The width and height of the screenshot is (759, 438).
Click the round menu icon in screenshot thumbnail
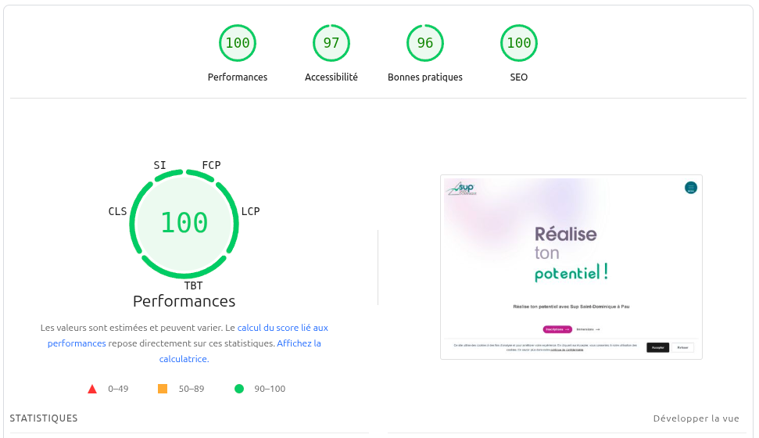(691, 188)
